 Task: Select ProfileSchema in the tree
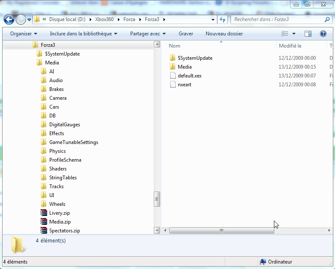65,160
